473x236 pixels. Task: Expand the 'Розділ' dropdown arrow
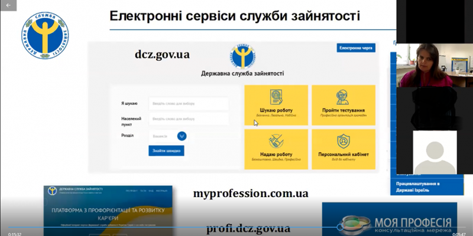(182, 136)
